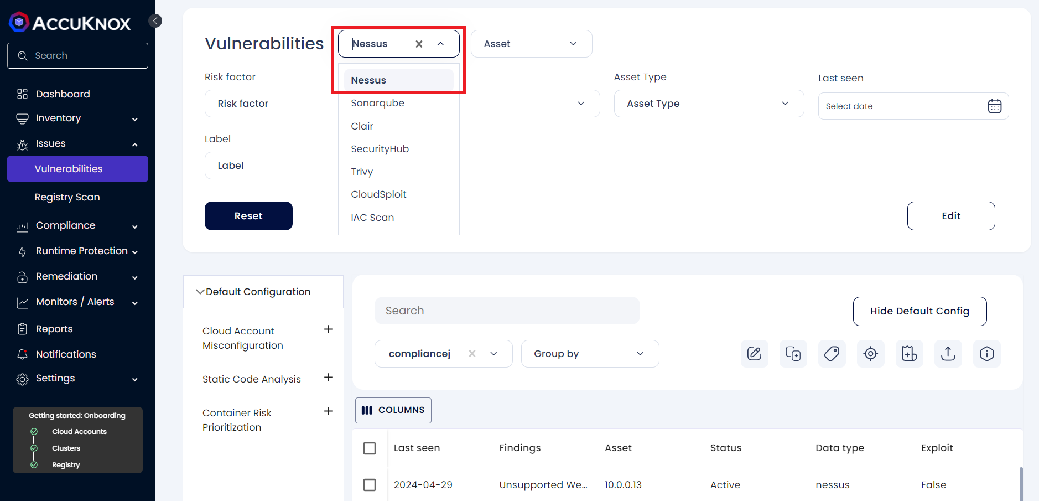Click the Issues bug icon

point(22,144)
